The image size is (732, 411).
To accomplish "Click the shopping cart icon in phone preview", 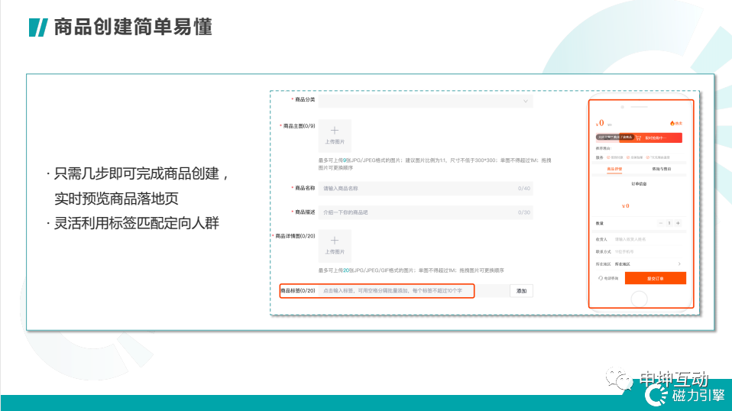I will pos(638,138).
